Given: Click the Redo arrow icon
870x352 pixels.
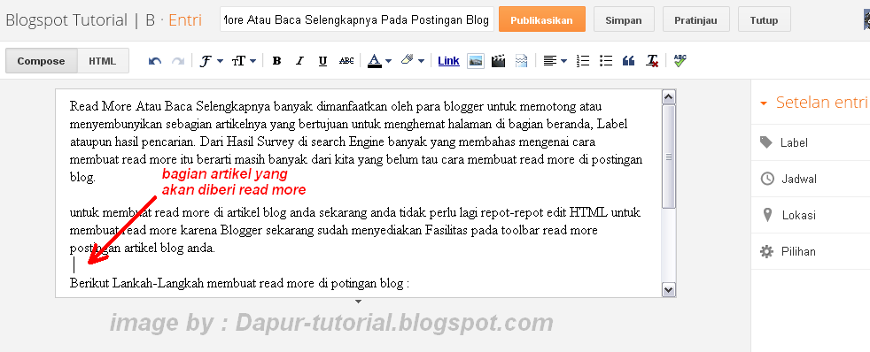Looking at the screenshot, I should click(177, 61).
